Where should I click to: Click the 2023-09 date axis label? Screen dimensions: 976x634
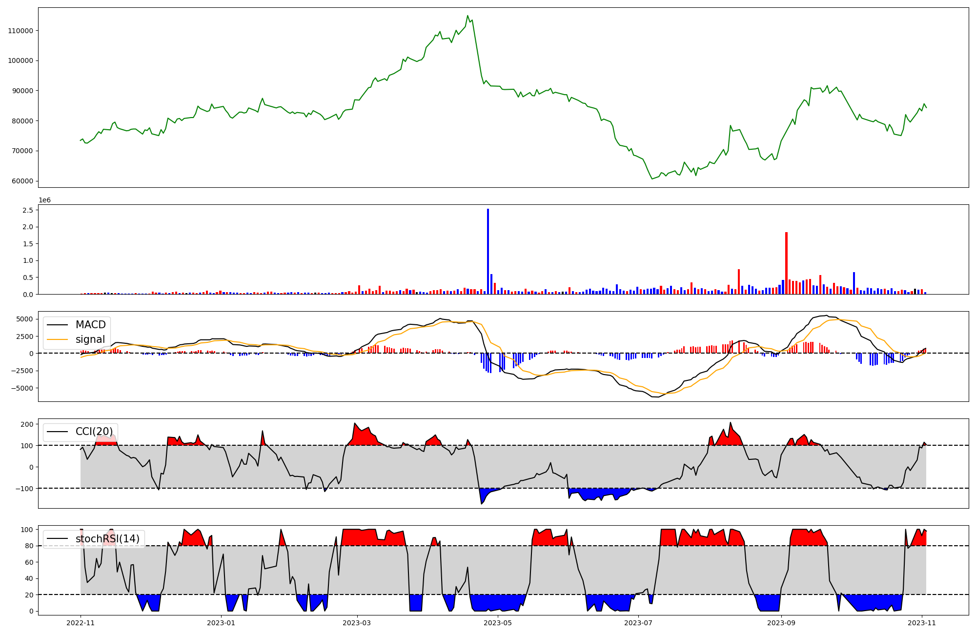[x=781, y=622]
